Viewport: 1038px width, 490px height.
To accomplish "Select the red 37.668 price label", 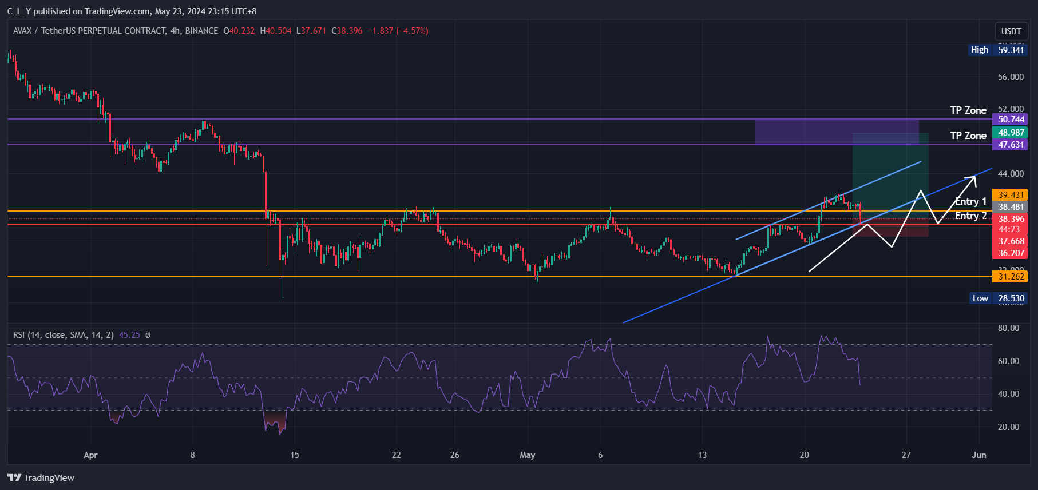I will click(1011, 241).
